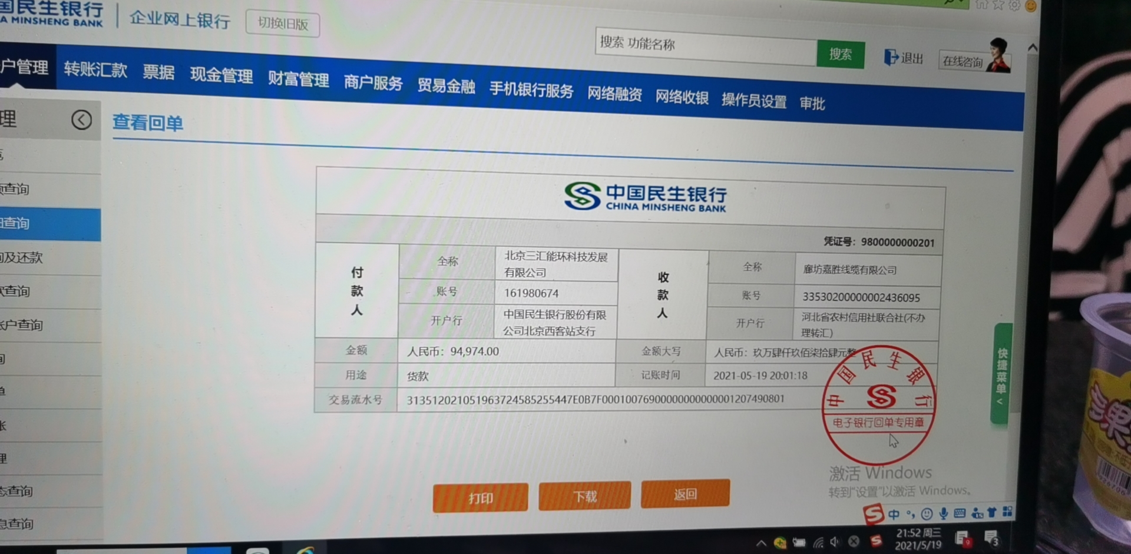
Task: Click the orange 下载 button
Action: pos(584,496)
